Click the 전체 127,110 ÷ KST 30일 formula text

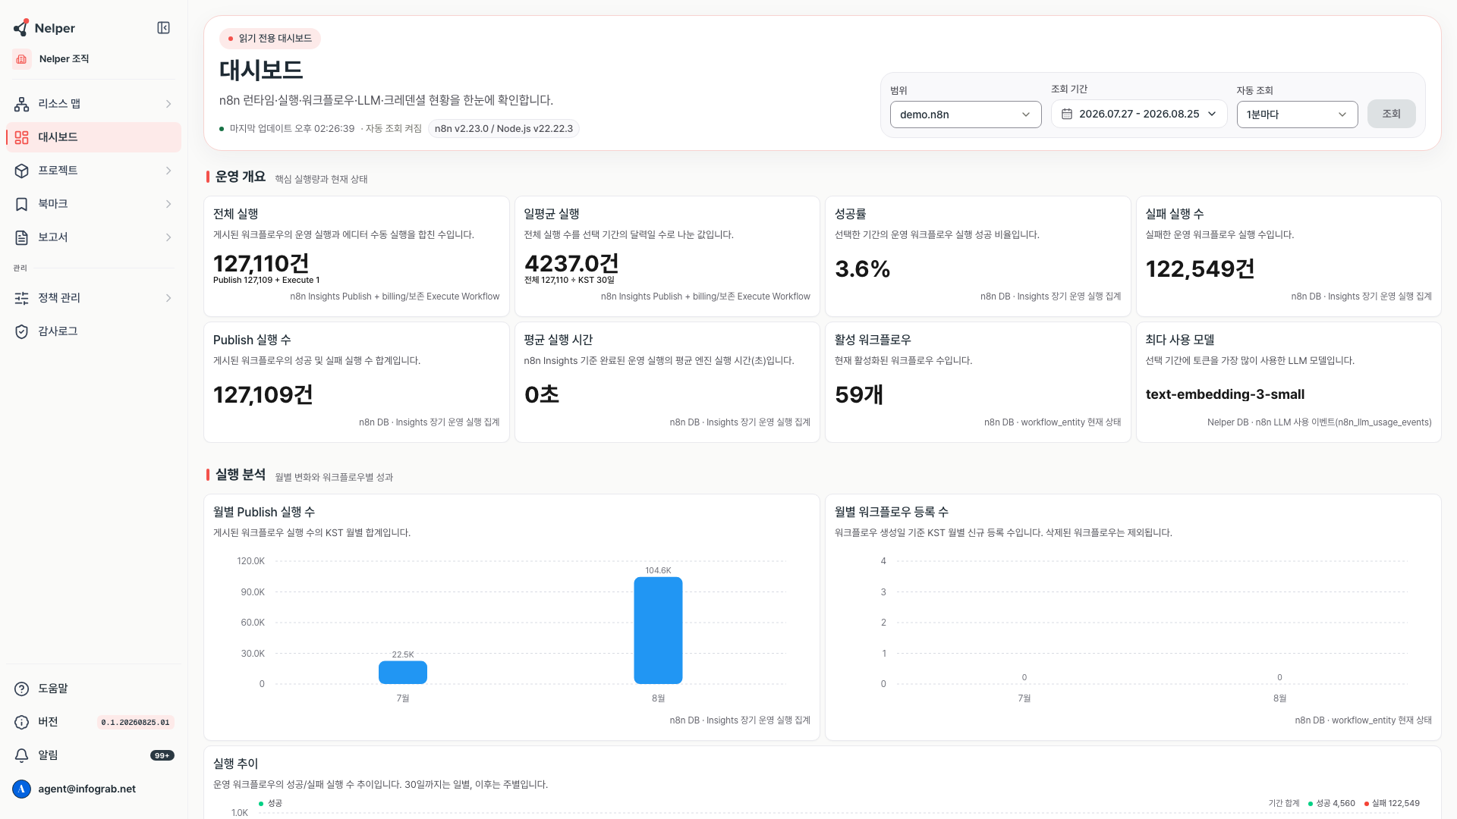point(569,280)
